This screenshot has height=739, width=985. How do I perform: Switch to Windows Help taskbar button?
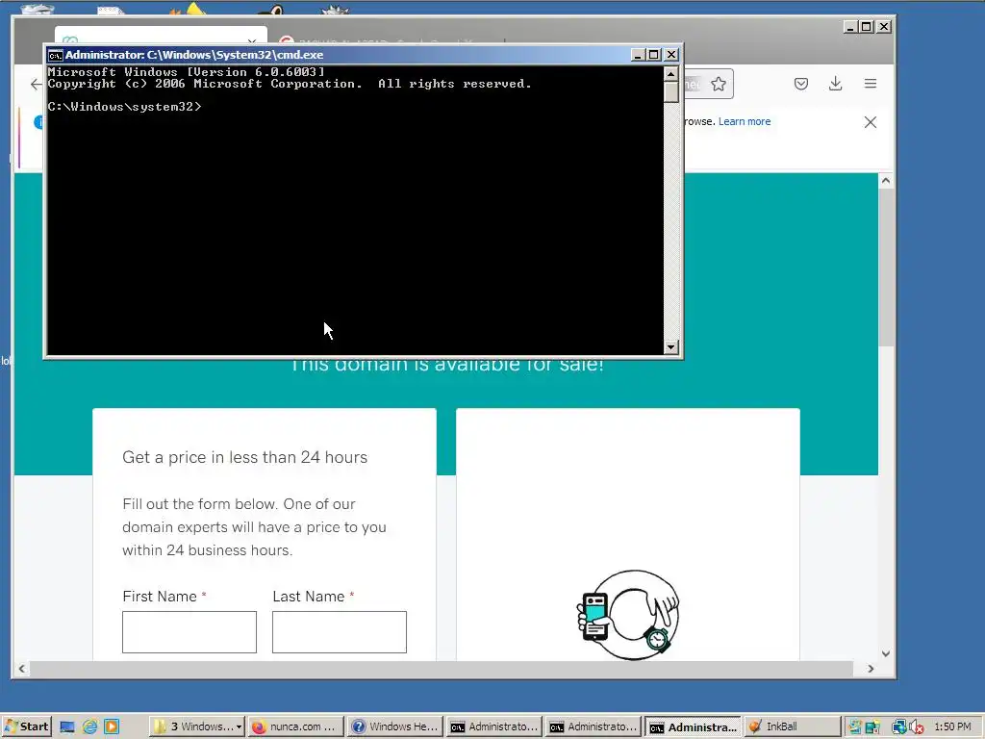(395, 727)
